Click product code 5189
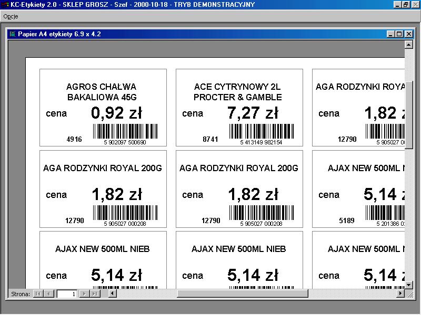This screenshot has width=421, height=315. 347,220
